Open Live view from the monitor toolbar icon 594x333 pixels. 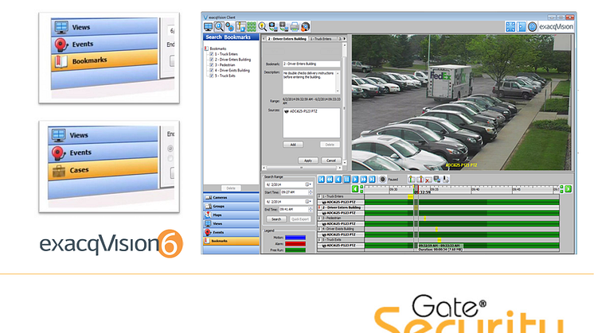click(208, 26)
